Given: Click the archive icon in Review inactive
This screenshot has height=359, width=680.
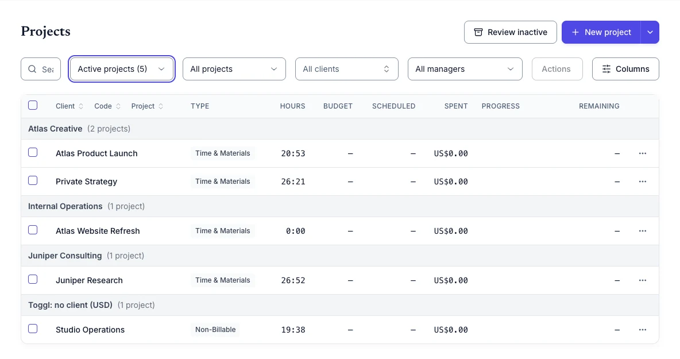Looking at the screenshot, I should pyautogui.click(x=478, y=32).
